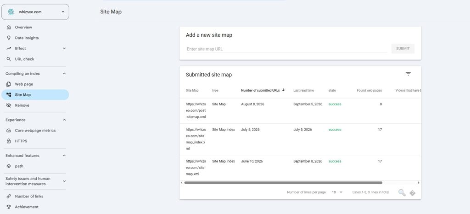The image size is (470, 214).
Task: Click the descending sort arrow icon
Action: click(283, 90)
